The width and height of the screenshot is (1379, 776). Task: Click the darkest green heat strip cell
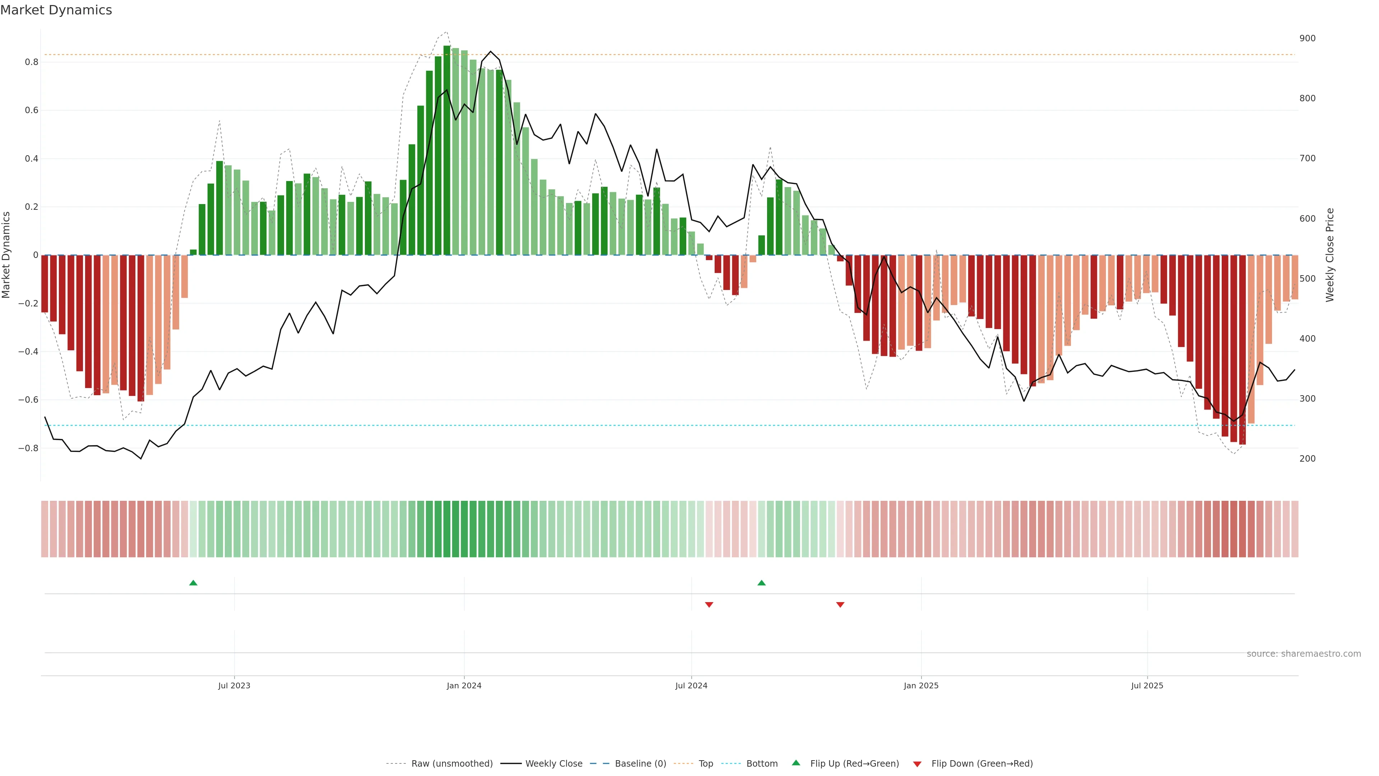(446, 528)
